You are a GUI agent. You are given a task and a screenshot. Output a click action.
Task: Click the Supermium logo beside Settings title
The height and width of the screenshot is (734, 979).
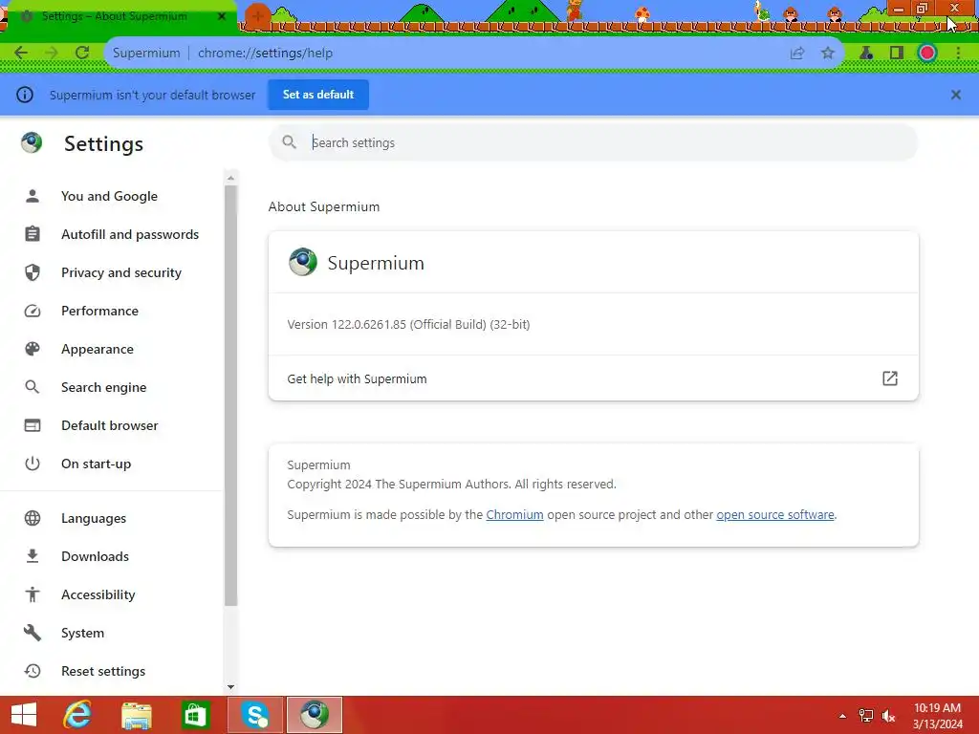[x=32, y=143]
